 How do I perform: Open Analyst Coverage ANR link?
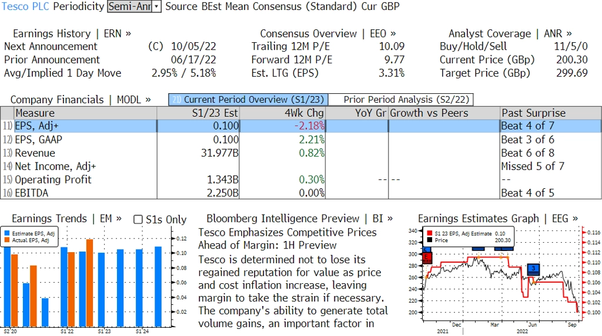[x=510, y=33]
